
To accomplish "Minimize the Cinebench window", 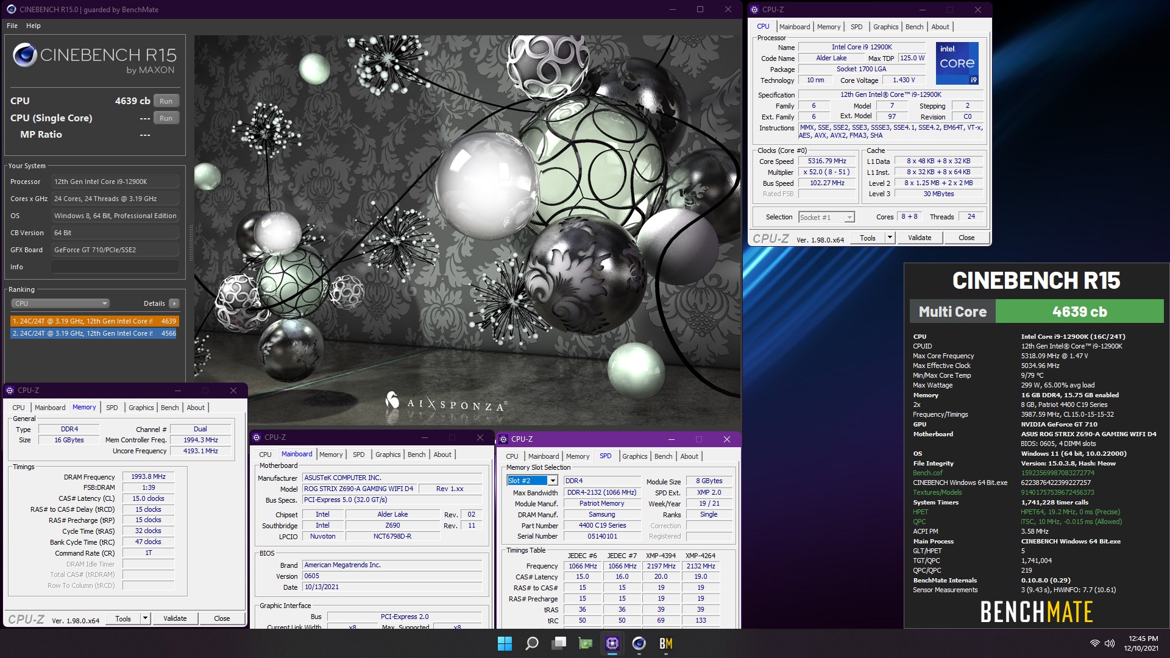I will coord(673,9).
